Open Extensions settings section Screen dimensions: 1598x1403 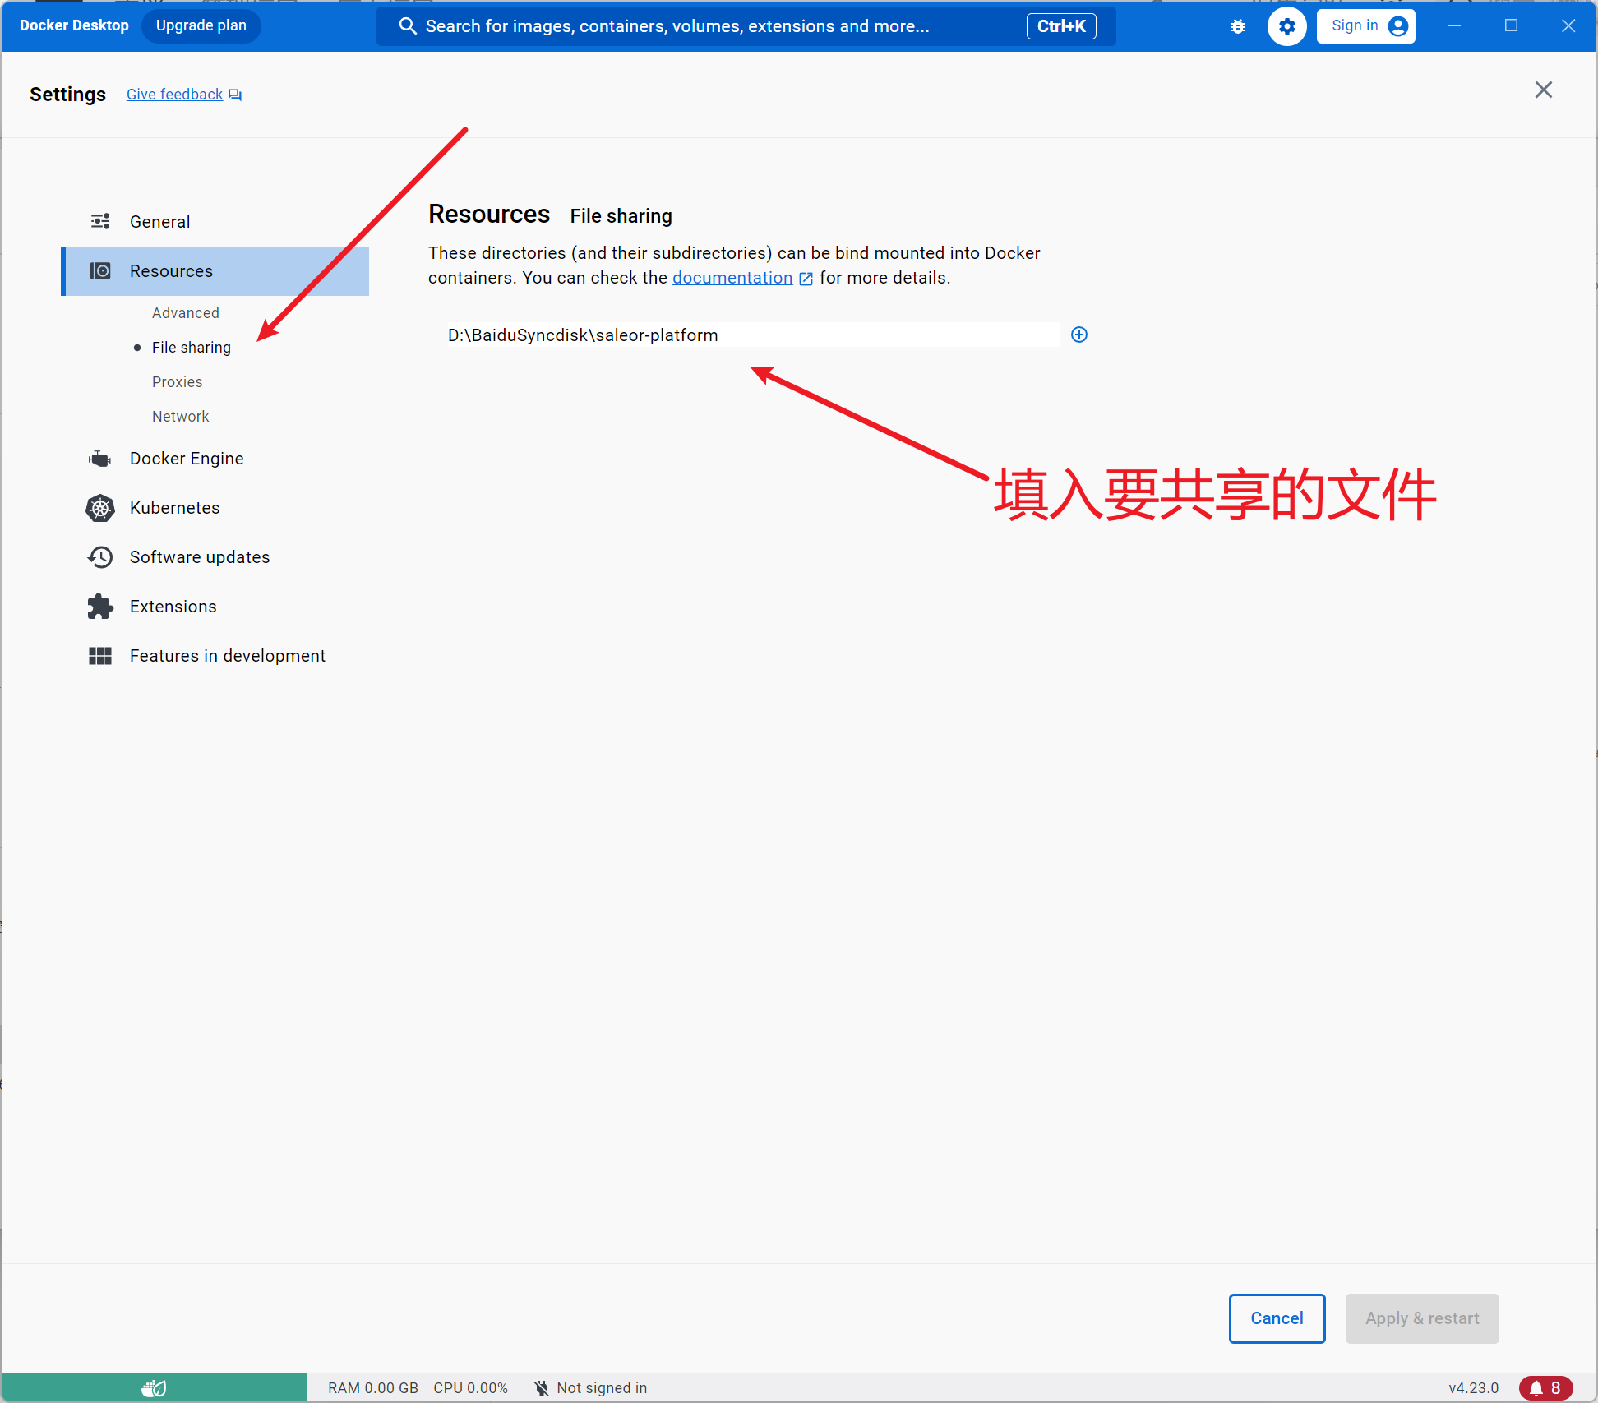[173, 607]
